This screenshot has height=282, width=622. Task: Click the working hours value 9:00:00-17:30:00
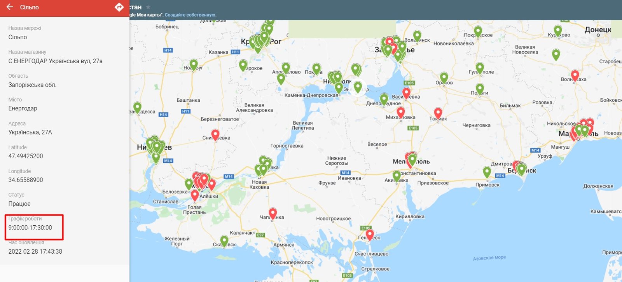pos(30,228)
